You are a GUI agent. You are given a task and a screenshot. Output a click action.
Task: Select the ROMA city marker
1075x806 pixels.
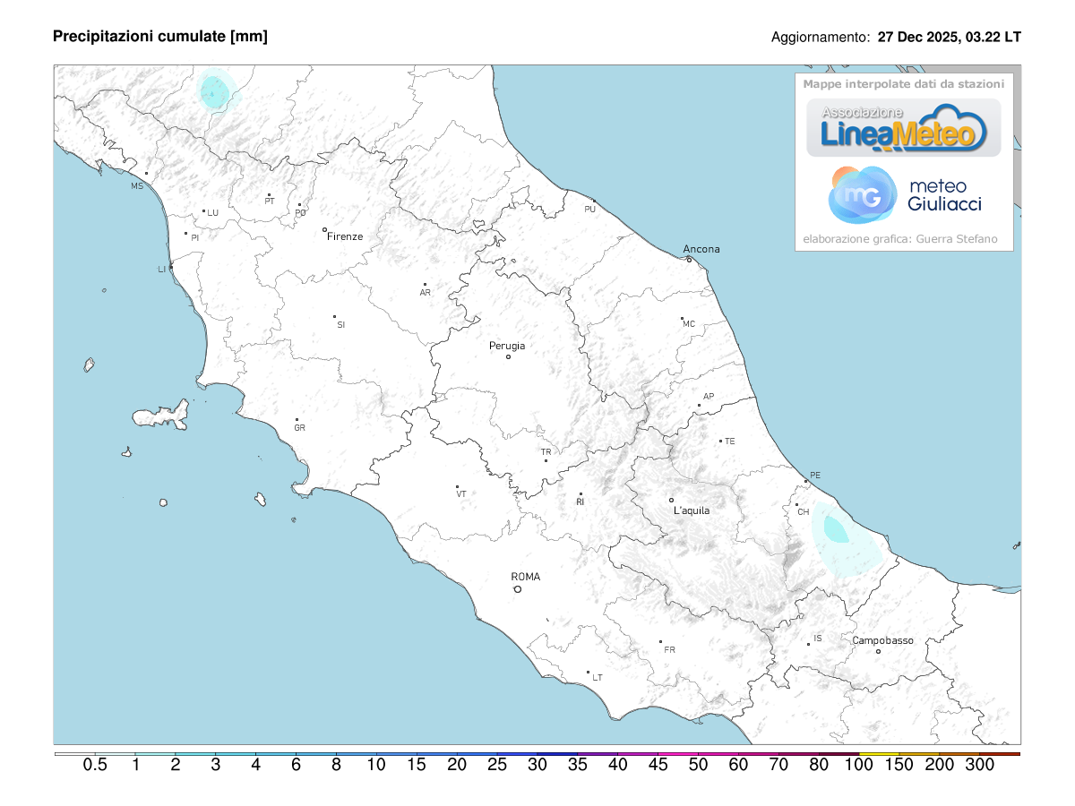point(518,589)
